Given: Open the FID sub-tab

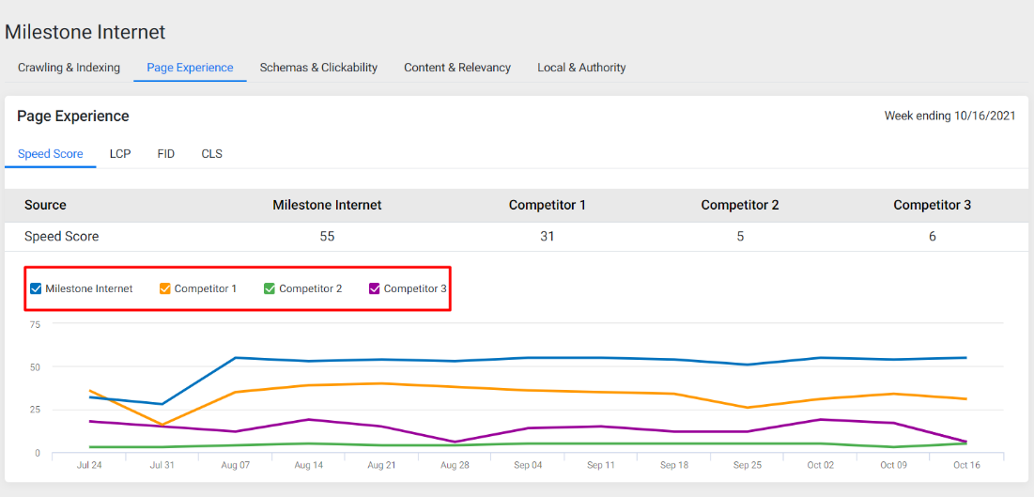Looking at the screenshot, I should (166, 154).
